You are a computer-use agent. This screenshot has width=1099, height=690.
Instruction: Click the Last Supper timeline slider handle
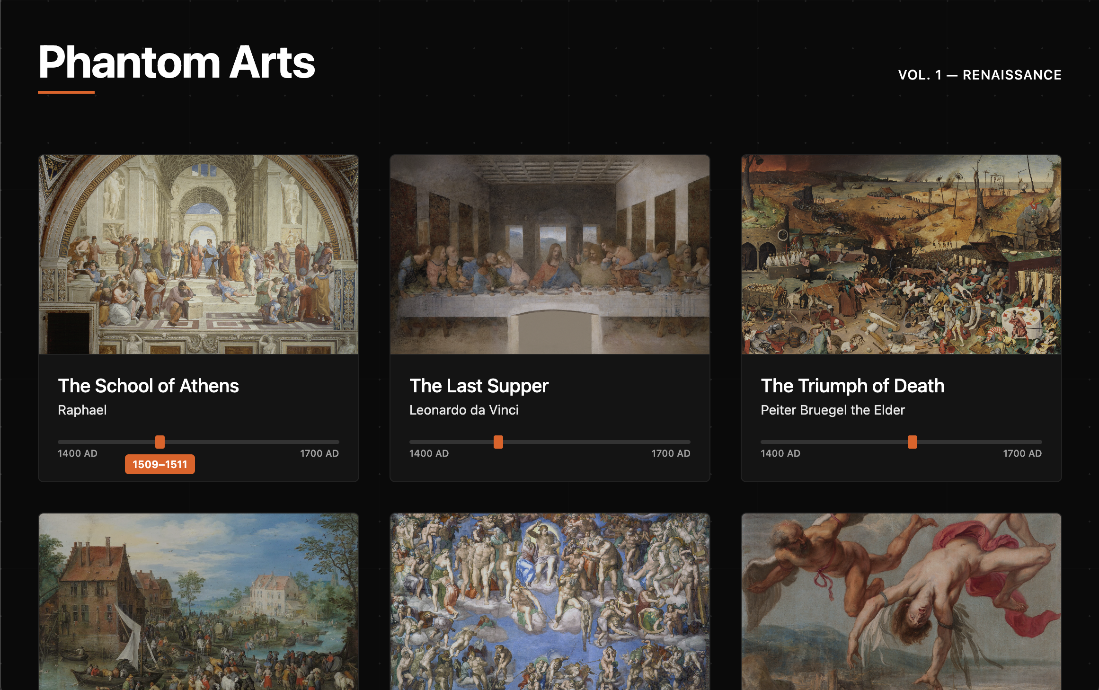(x=498, y=442)
